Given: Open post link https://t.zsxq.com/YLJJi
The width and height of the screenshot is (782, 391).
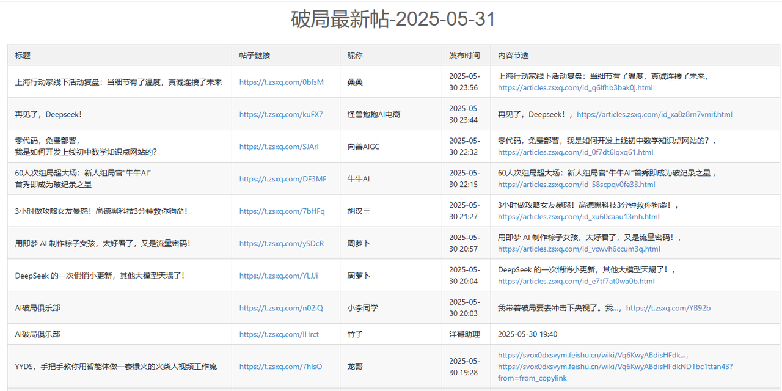Looking at the screenshot, I should (x=279, y=276).
